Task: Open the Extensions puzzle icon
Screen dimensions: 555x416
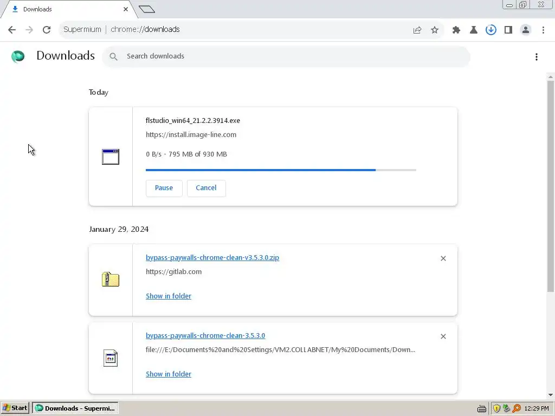Action: pyautogui.click(x=456, y=30)
